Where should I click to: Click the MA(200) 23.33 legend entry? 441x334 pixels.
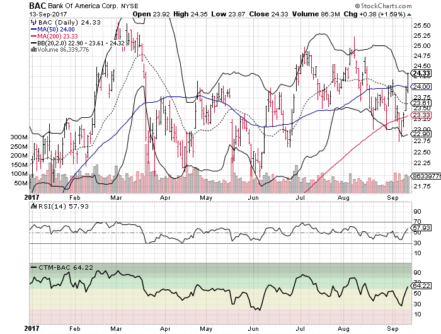click(54, 37)
